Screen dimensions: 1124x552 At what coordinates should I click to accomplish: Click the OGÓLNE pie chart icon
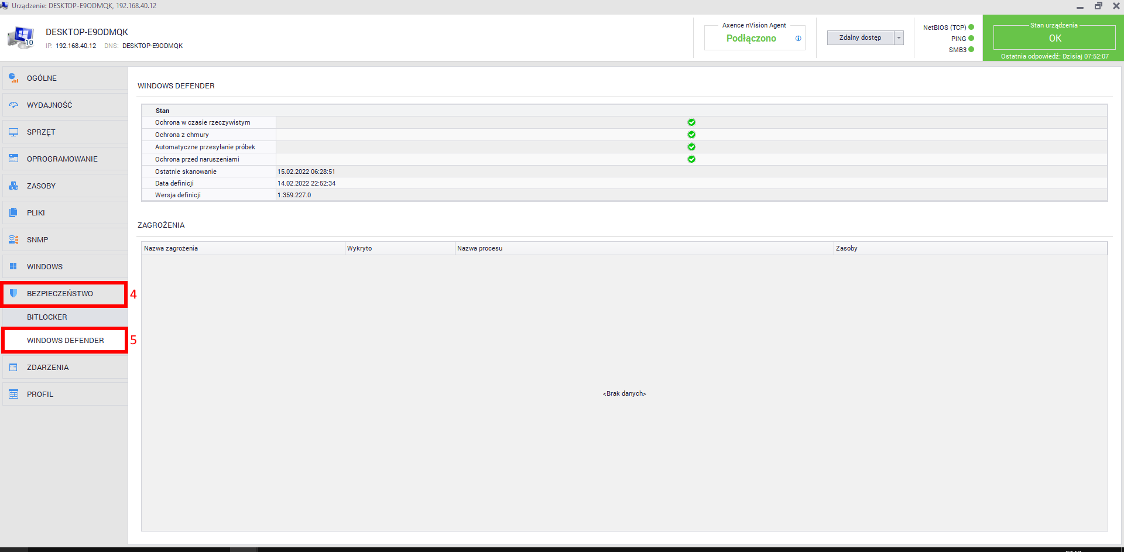(13, 78)
